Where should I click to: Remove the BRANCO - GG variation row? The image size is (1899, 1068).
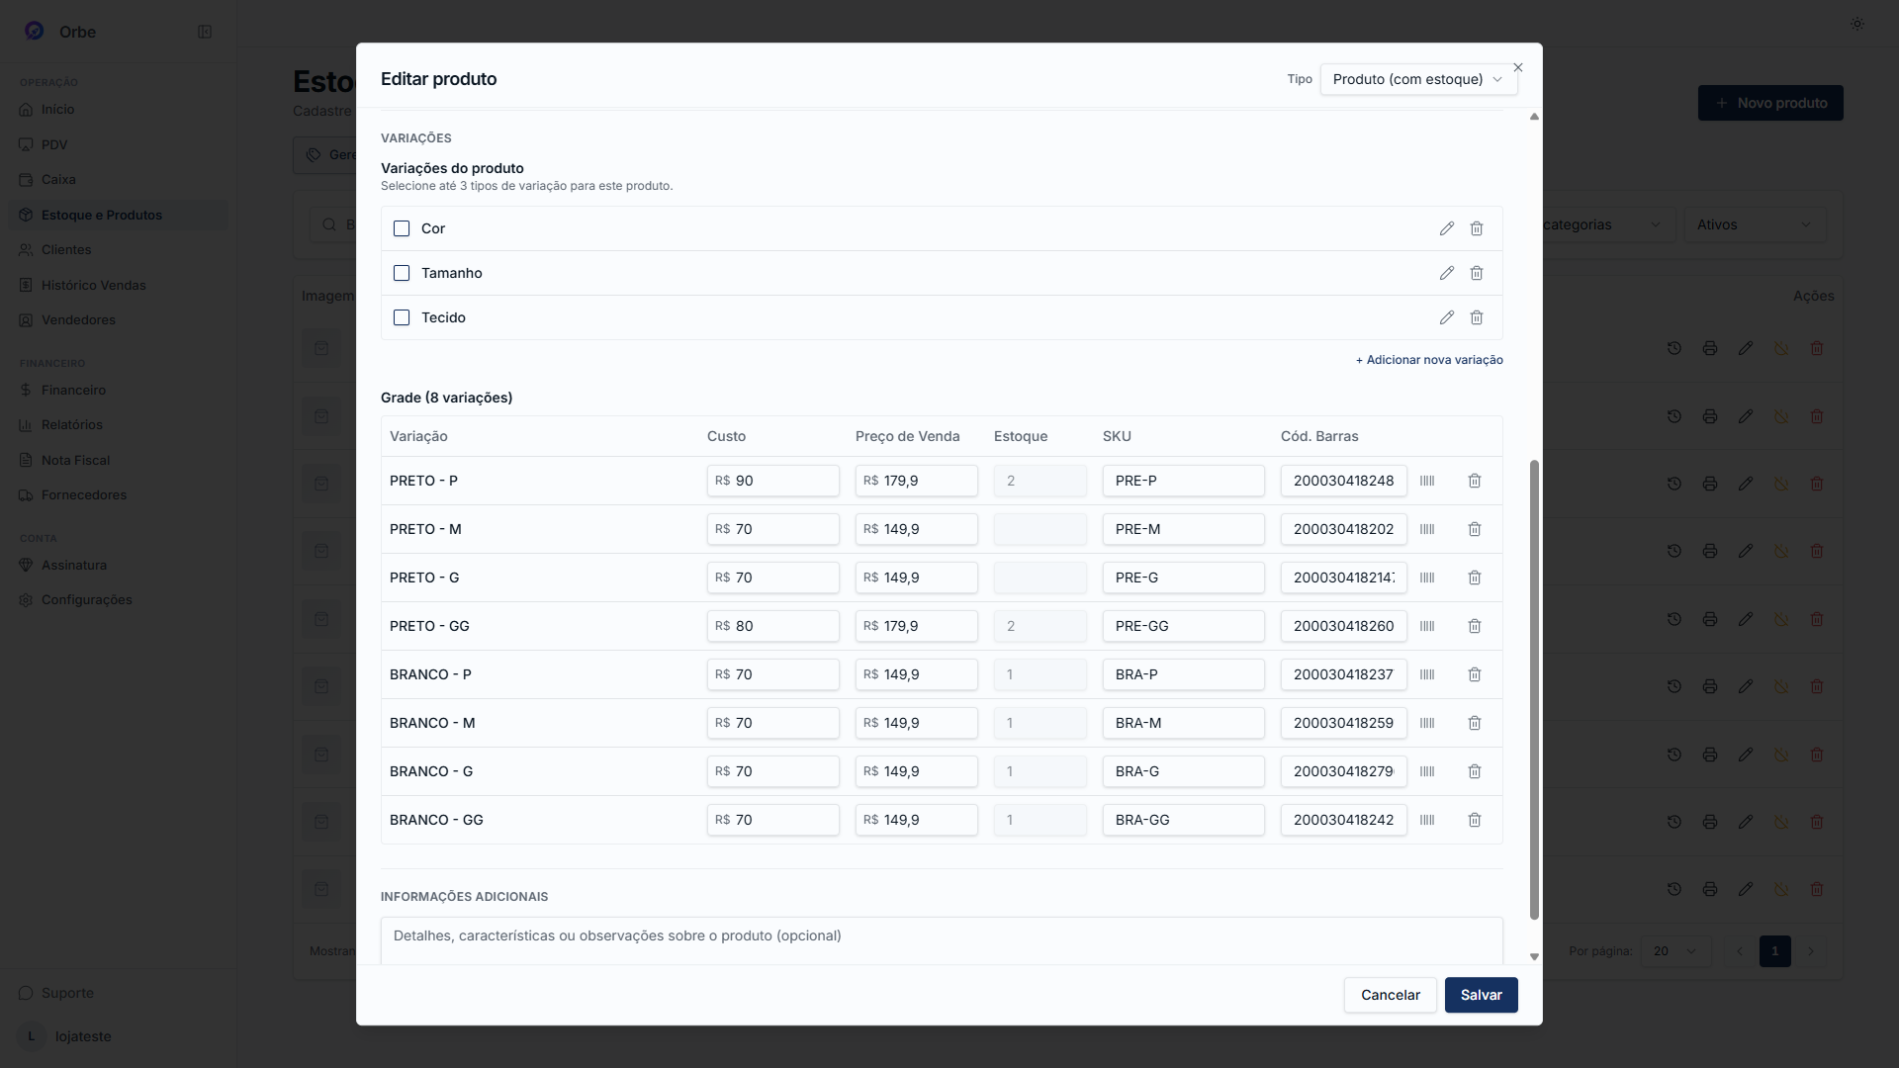click(x=1475, y=820)
